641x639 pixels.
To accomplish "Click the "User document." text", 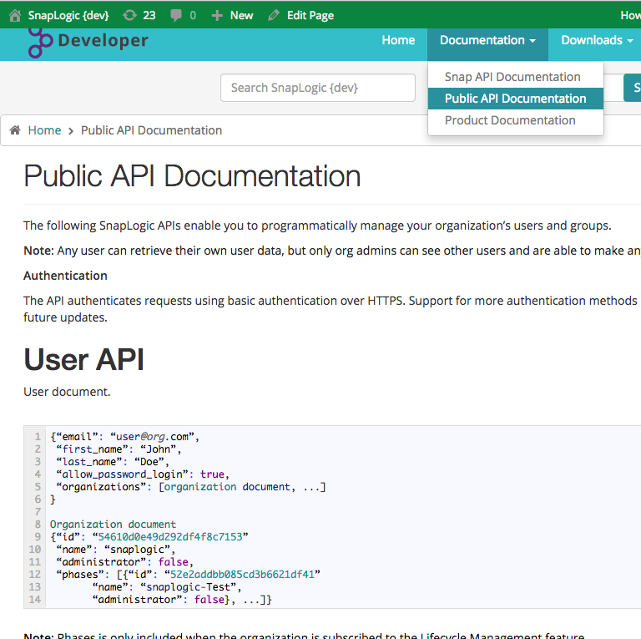I will (67, 392).
